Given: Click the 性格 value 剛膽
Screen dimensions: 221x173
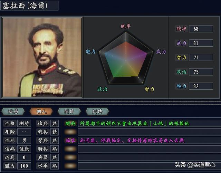Looking at the screenshot, I should [x=24, y=124].
